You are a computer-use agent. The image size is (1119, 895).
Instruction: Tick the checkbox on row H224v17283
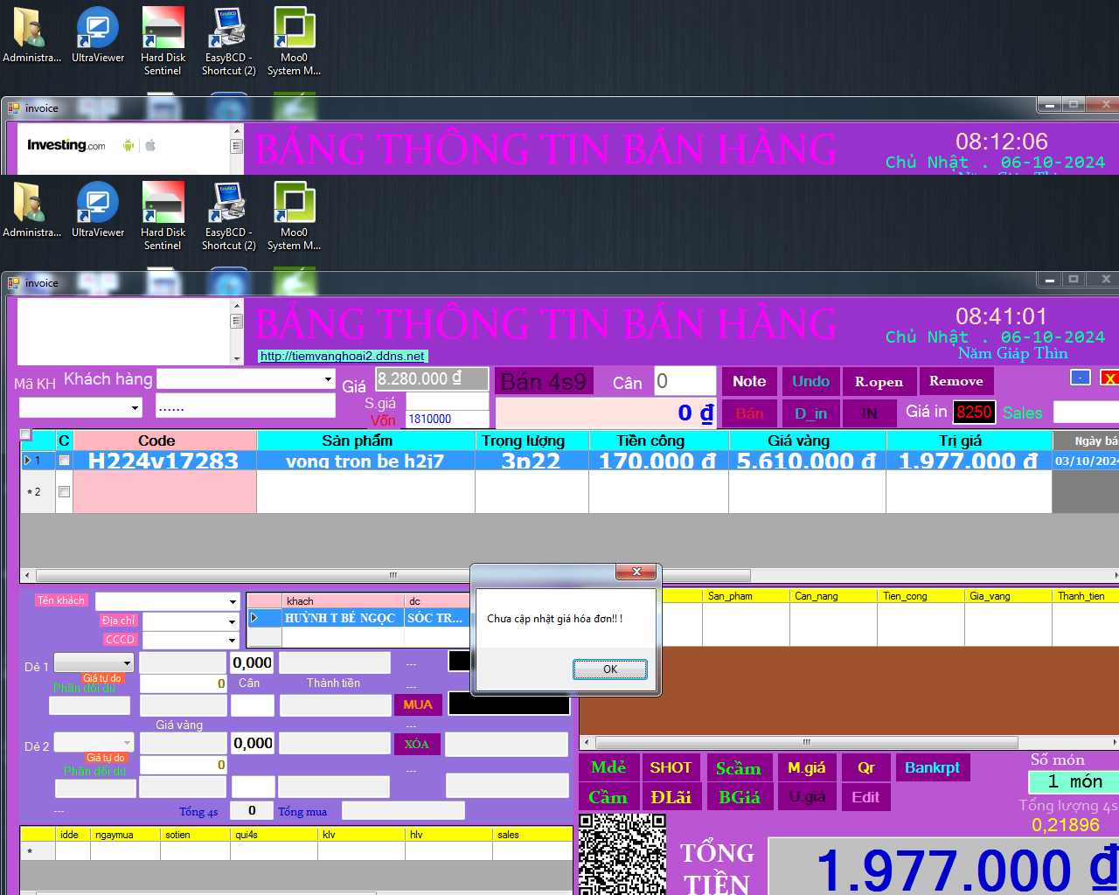[64, 461]
